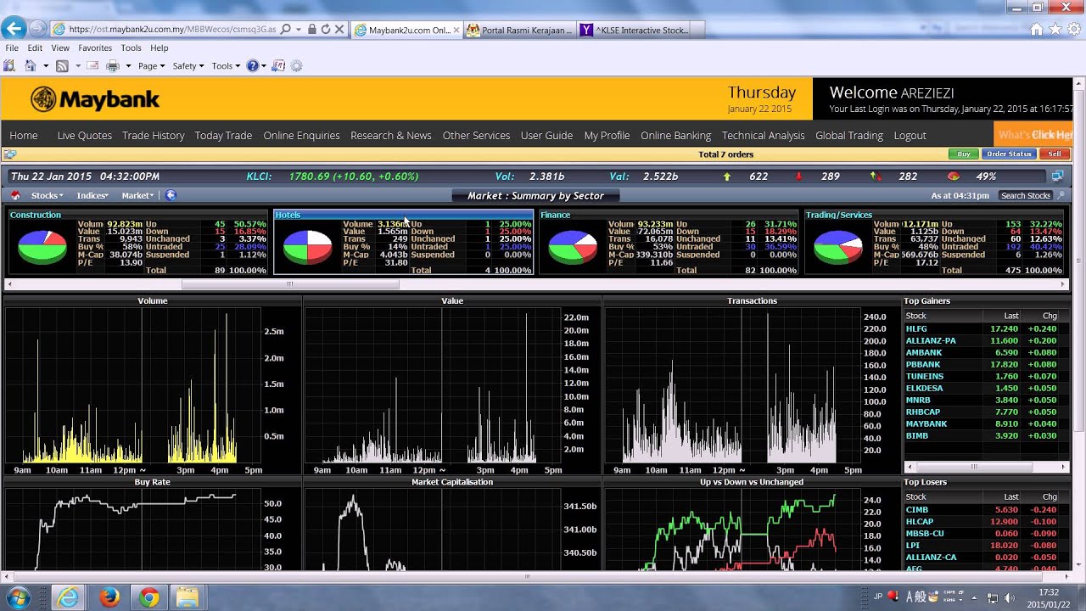Viewport: 1086px width, 611px height.
Task: Click the sector summary horizontal scrollbar thumb
Action: [289, 284]
